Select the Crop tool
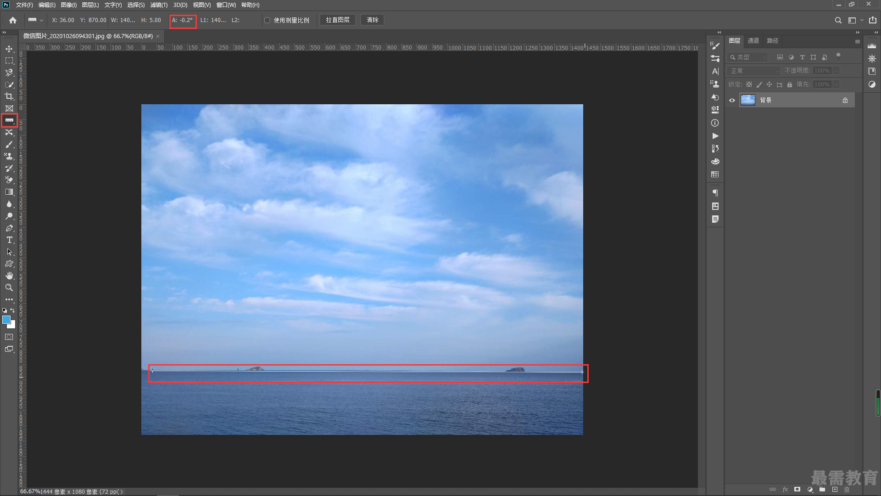 click(9, 96)
